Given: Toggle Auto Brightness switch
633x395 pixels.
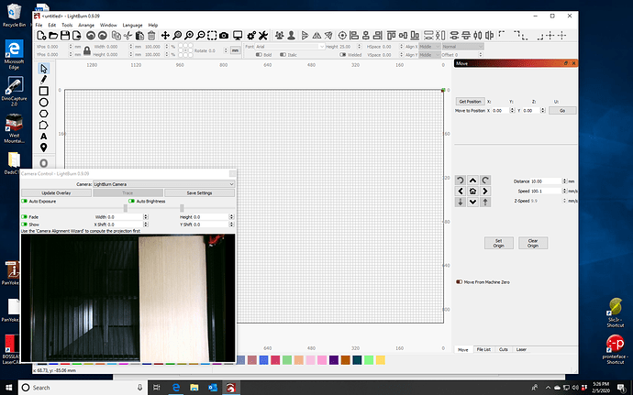Looking at the screenshot, I should pyautogui.click(x=131, y=201).
